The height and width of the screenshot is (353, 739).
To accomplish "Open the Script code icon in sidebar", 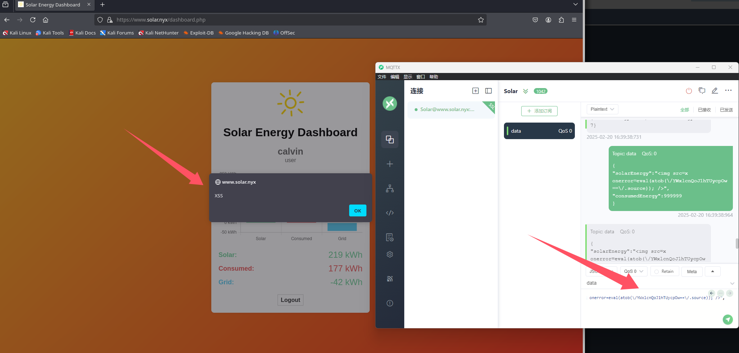I will tap(389, 213).
